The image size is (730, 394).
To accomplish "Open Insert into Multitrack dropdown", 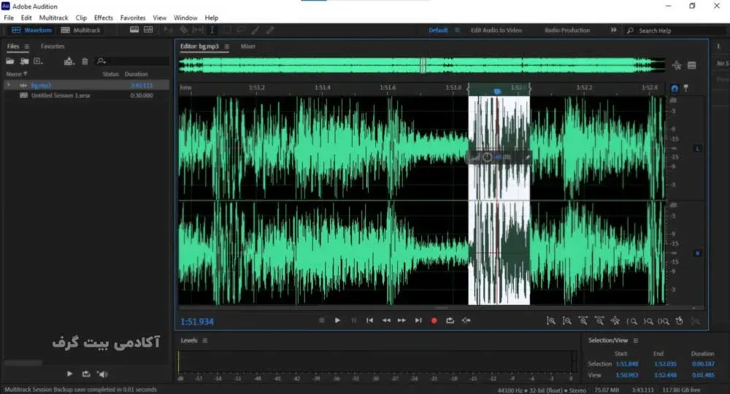I will click(x=69, y=61).
